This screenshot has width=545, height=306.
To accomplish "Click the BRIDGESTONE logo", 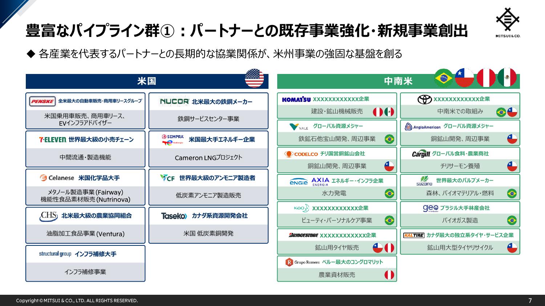I will pos(303,235).
